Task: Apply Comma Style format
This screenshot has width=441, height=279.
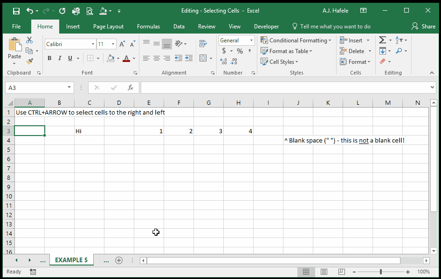Action: click(x=249, y=51)
